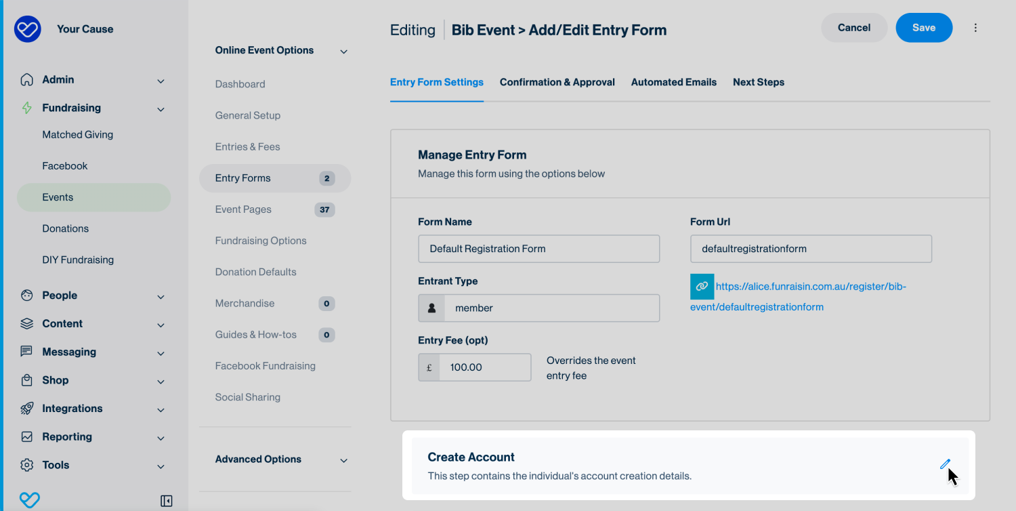Click the Cancel button

853,28
